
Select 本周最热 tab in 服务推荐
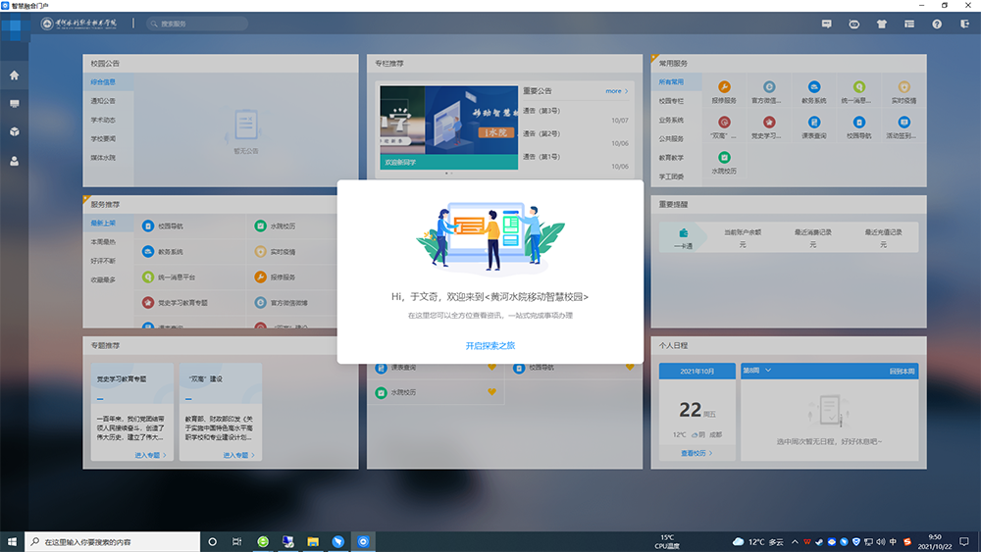[103, 242]
